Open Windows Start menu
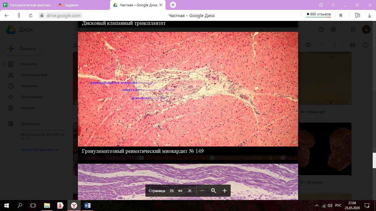The image size is (376, 211). pos(7,205)
